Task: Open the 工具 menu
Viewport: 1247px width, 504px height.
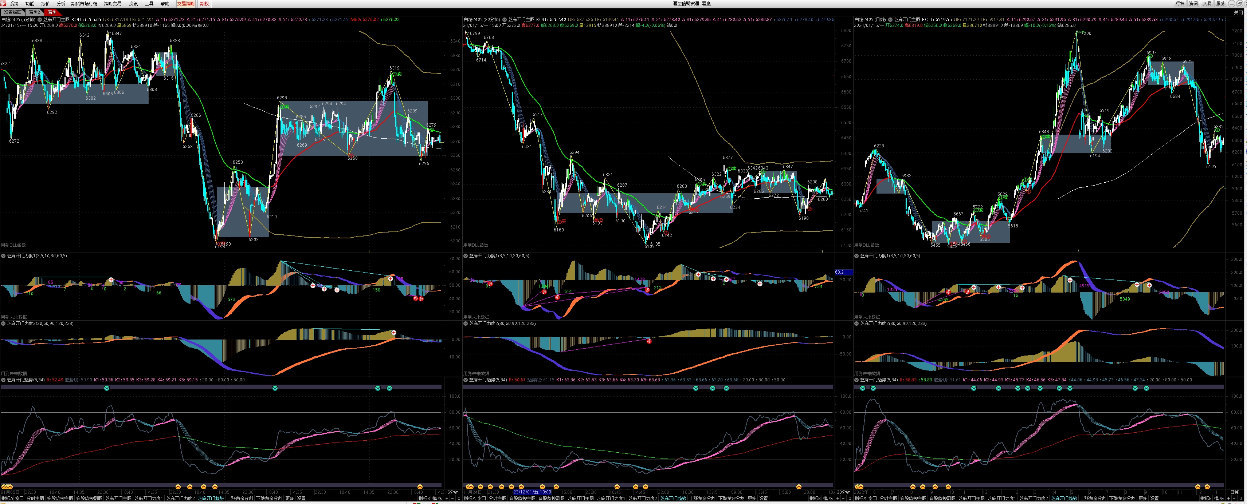Action: coord(149,3)
